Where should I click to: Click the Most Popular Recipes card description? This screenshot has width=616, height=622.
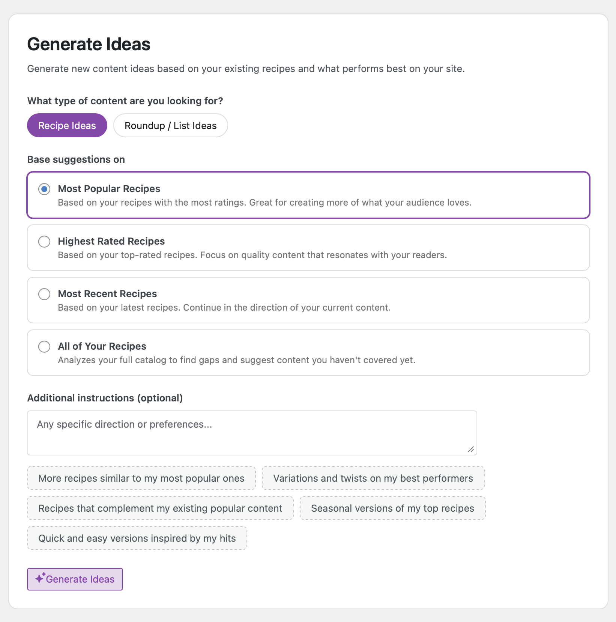[264, 203]
